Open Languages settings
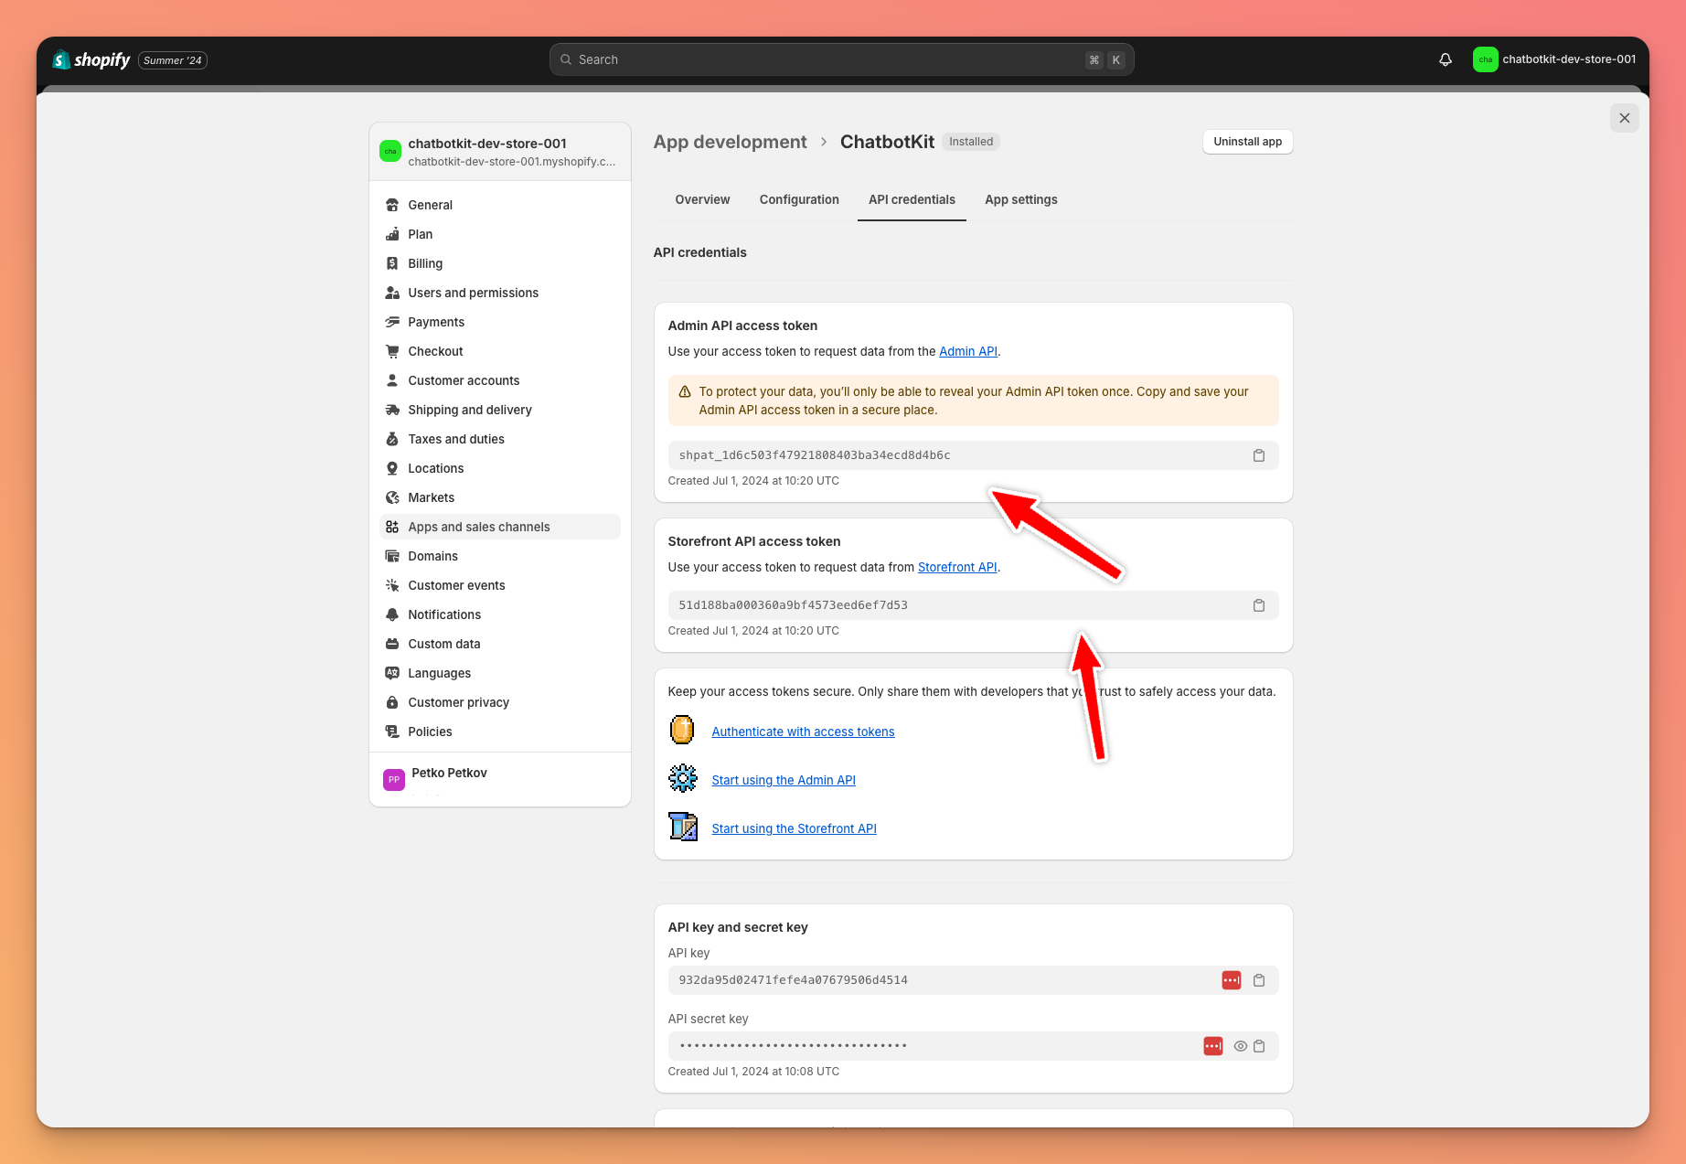 click(499, 673)
